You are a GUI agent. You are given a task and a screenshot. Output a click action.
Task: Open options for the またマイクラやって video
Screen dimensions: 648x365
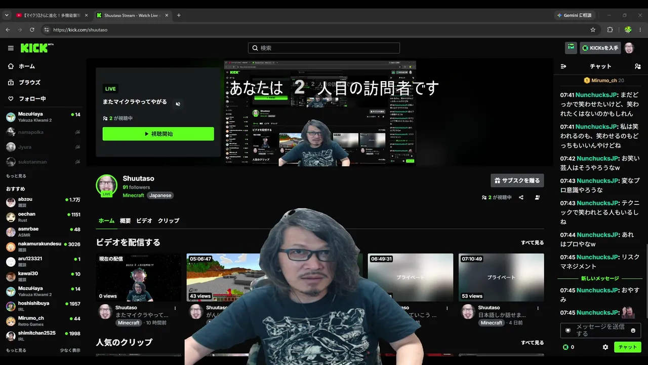click(175, 308)
